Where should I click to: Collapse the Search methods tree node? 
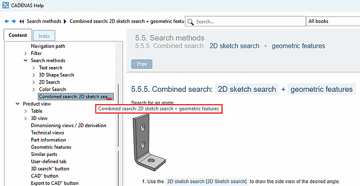coord(25,60)
